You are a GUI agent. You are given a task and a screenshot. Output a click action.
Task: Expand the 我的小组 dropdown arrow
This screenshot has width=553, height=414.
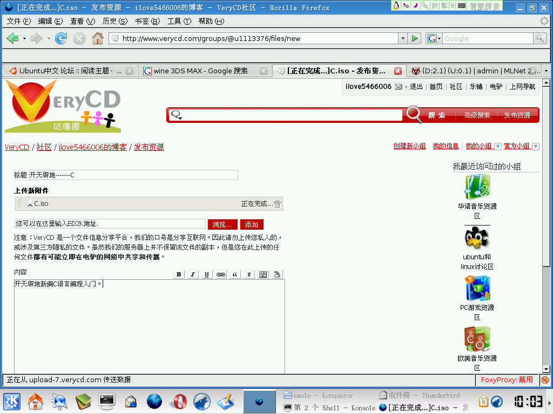point(497,147)
